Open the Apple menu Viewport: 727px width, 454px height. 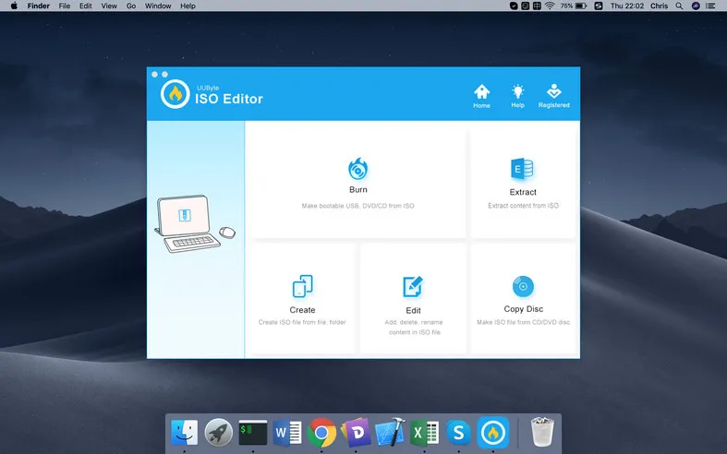pyautogui.click(x=14, y=6)
